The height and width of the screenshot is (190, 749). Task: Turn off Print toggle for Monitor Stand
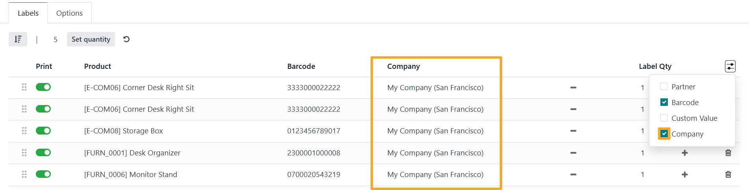click(x=43, y=174)
